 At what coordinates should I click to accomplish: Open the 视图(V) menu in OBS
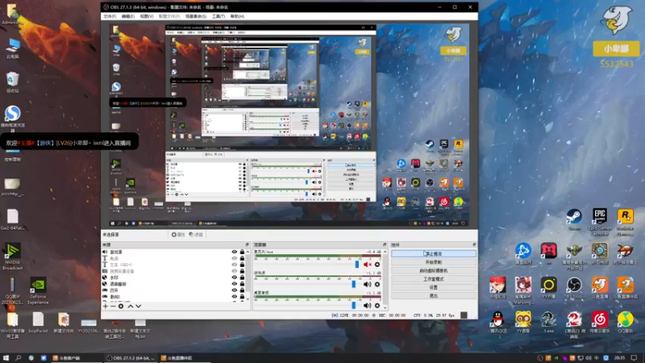click(147, 16)
